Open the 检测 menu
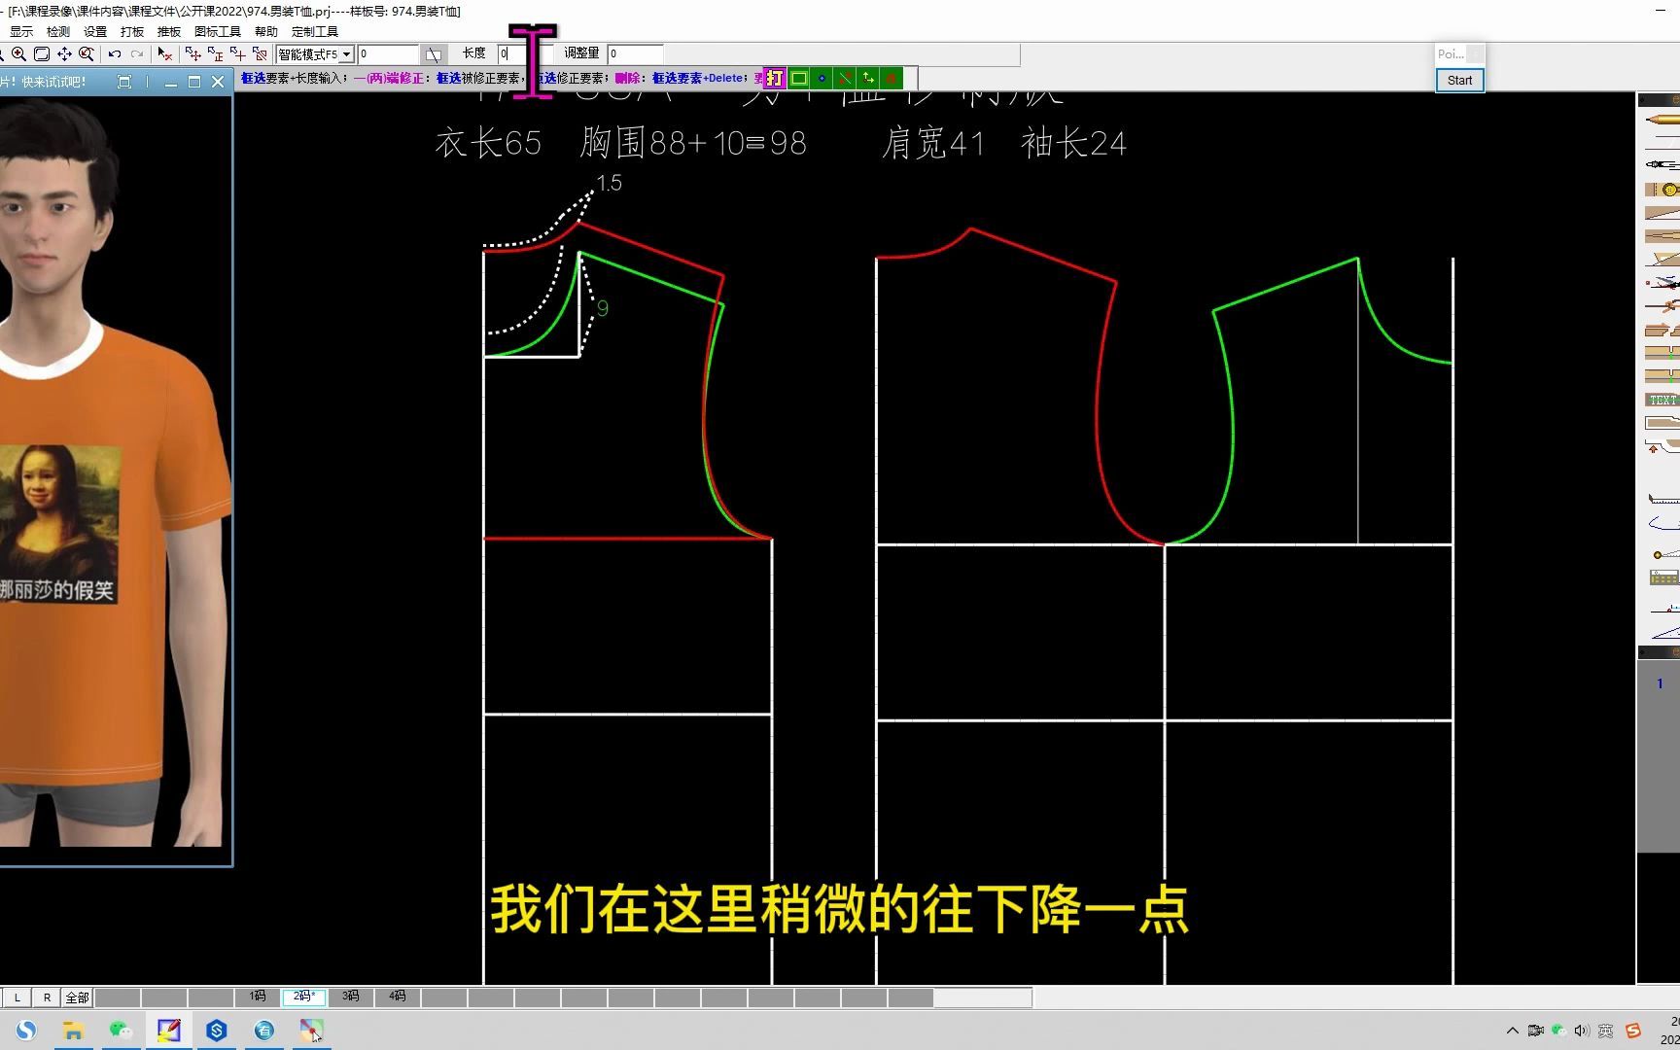This screenshot has width=1680, height=1050. click(58, 32)
